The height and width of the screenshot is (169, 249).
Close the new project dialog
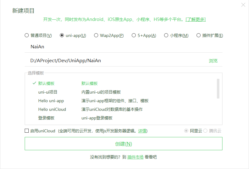(x=243, y=5)
